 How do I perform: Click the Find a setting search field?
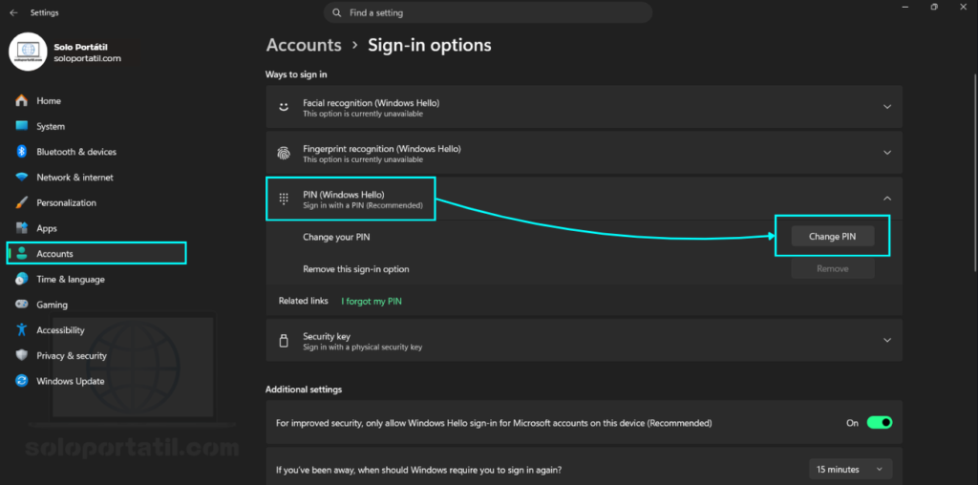pos(488,12)
